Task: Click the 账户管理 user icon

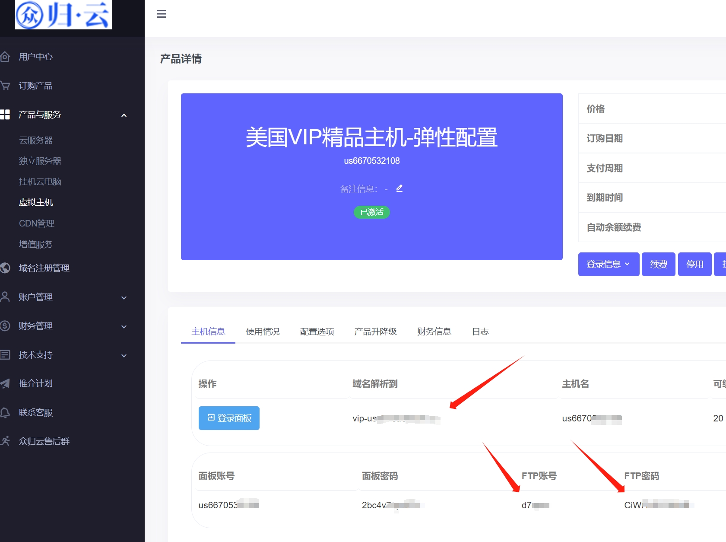Action: (x=5, y=297)
